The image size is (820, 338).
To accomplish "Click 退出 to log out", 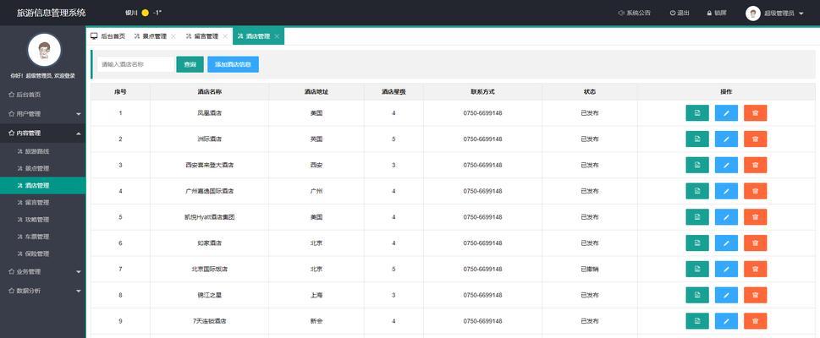I will point(680,13).
